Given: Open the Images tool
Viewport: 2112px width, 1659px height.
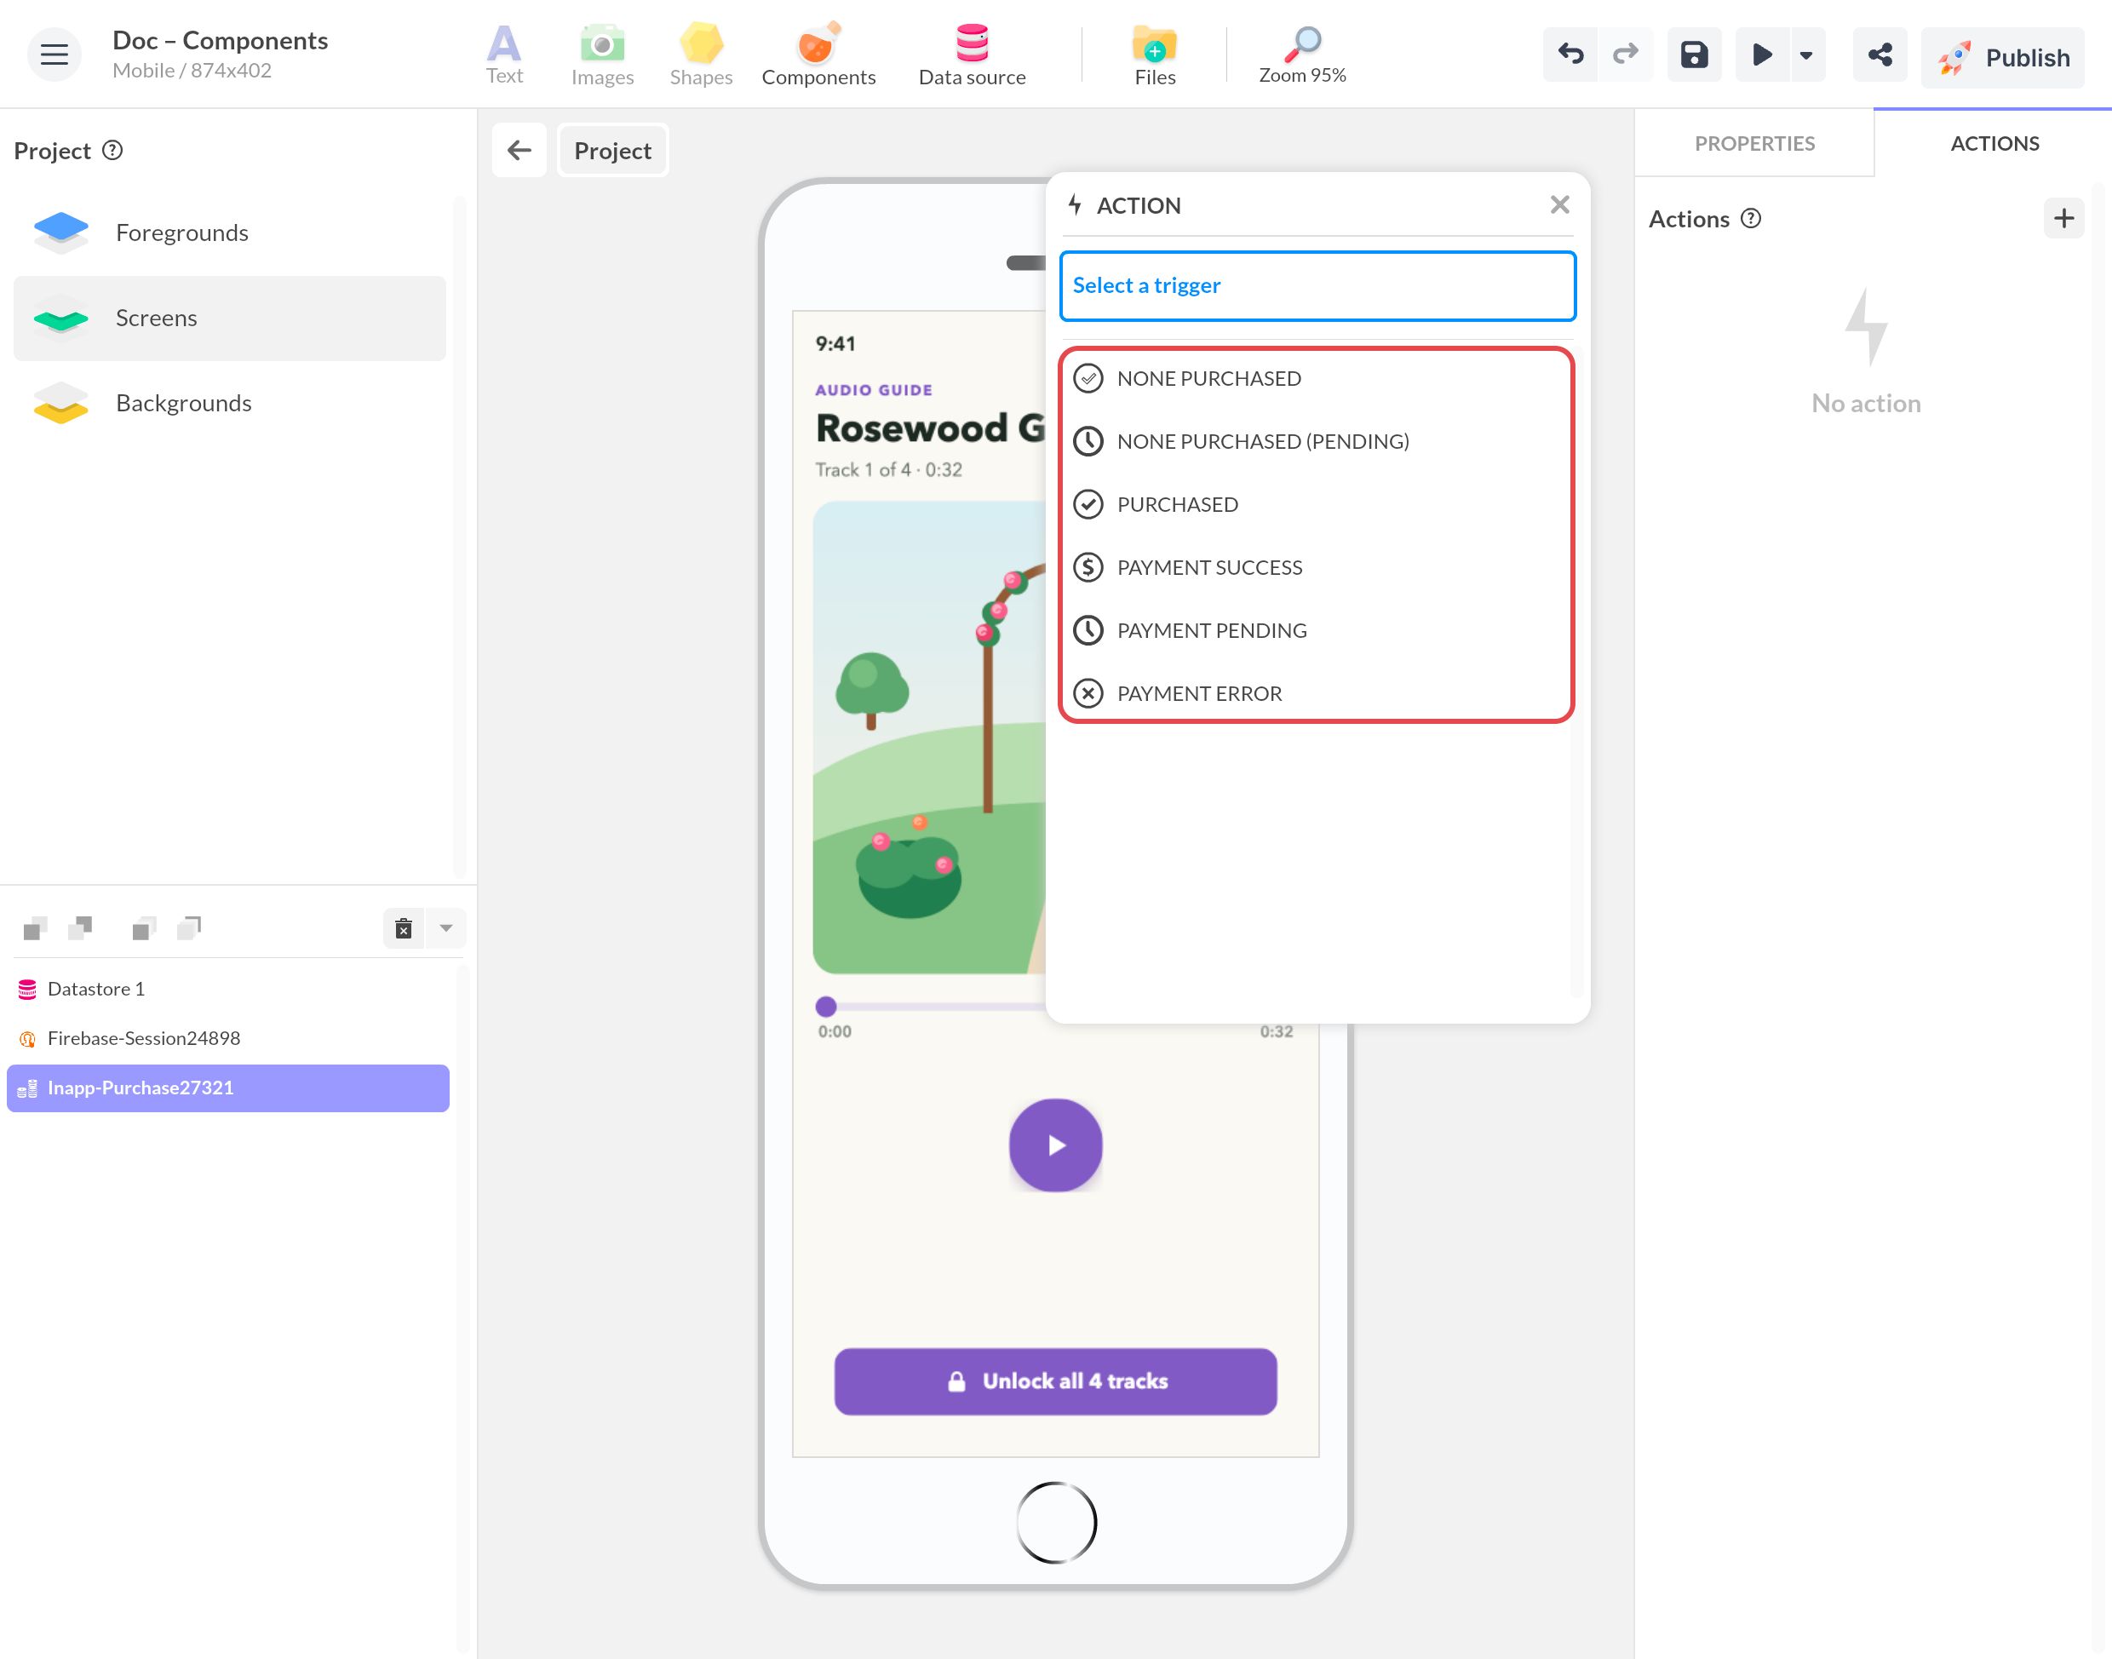Looking at the screenshot, I should pos(602,55).
